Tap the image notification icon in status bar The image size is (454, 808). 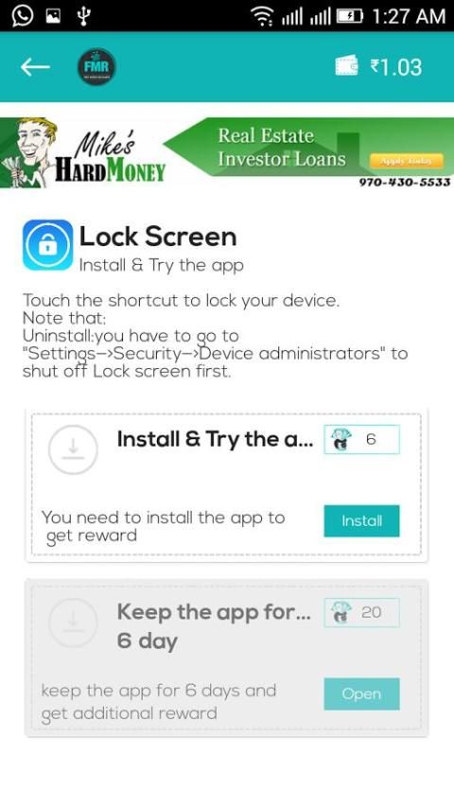54,16
